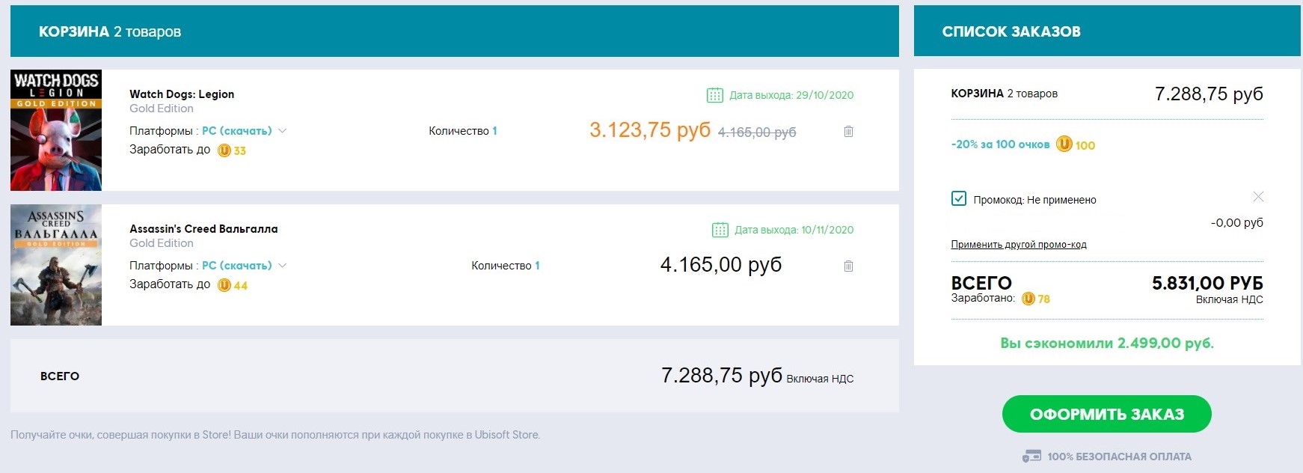Click the secure payment card icon

tap(1031, 456)
